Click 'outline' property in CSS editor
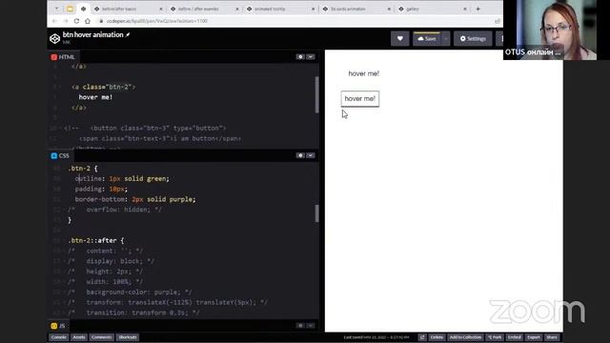This screenshot has height=343, width=610. (89, 178)
